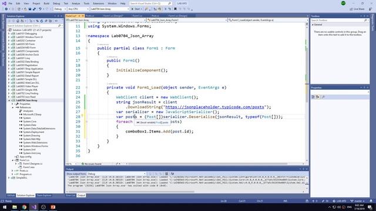
Task: Open the Form1_Load member navigation dropdown
Action: pos(267,20)
